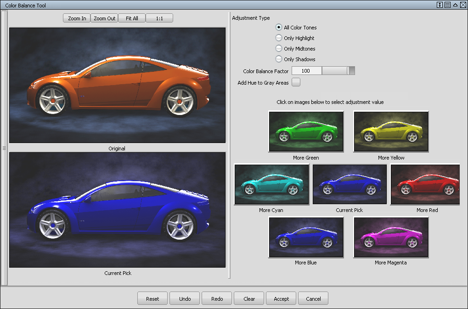Apply the More Magenta thumbnail
The width and height of the screenshot is (468, 309).
(x=391, y=237)
